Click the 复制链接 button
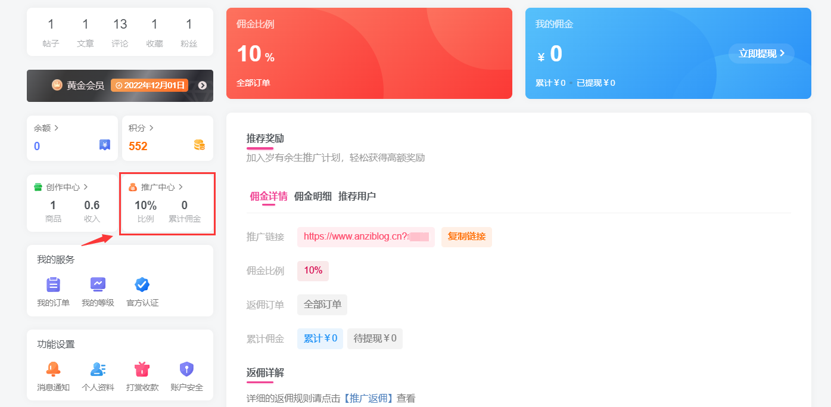This screenshot has height=407, width=831. pos(466,237)
